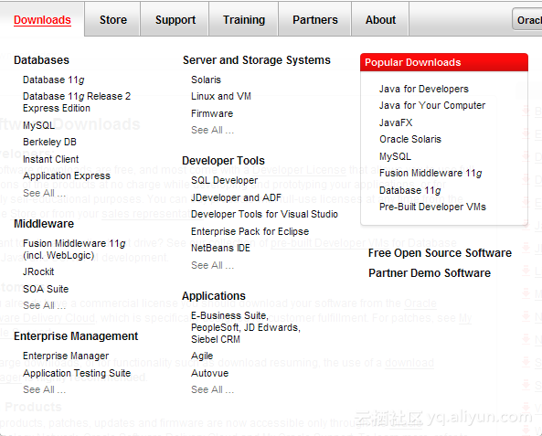Click Oracle Solaris in Popular Downloads
Screen dimensions: 542x436
click(410, 139)
